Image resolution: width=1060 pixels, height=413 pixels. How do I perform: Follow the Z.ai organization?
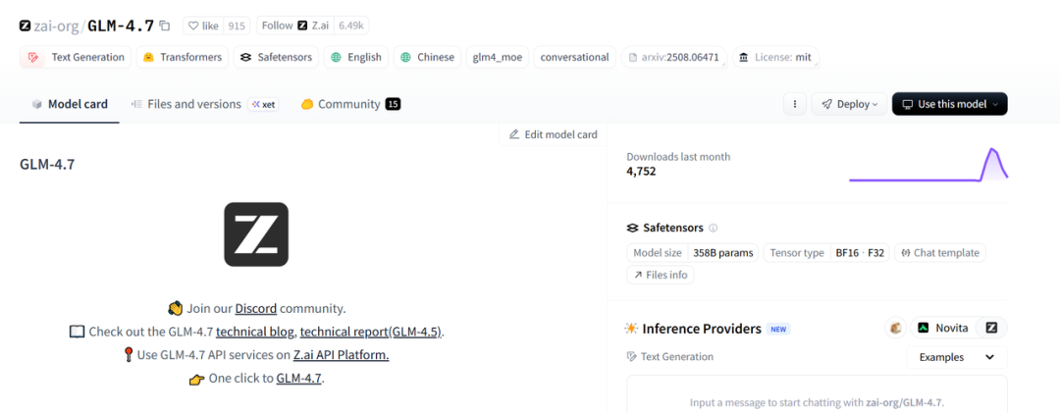277,26
